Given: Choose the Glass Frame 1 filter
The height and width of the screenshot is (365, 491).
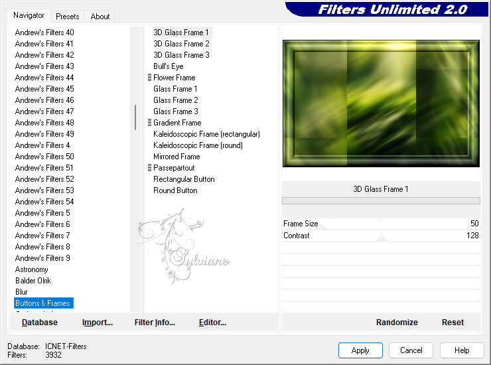Looking at the screenshot, I should [175, 89].
